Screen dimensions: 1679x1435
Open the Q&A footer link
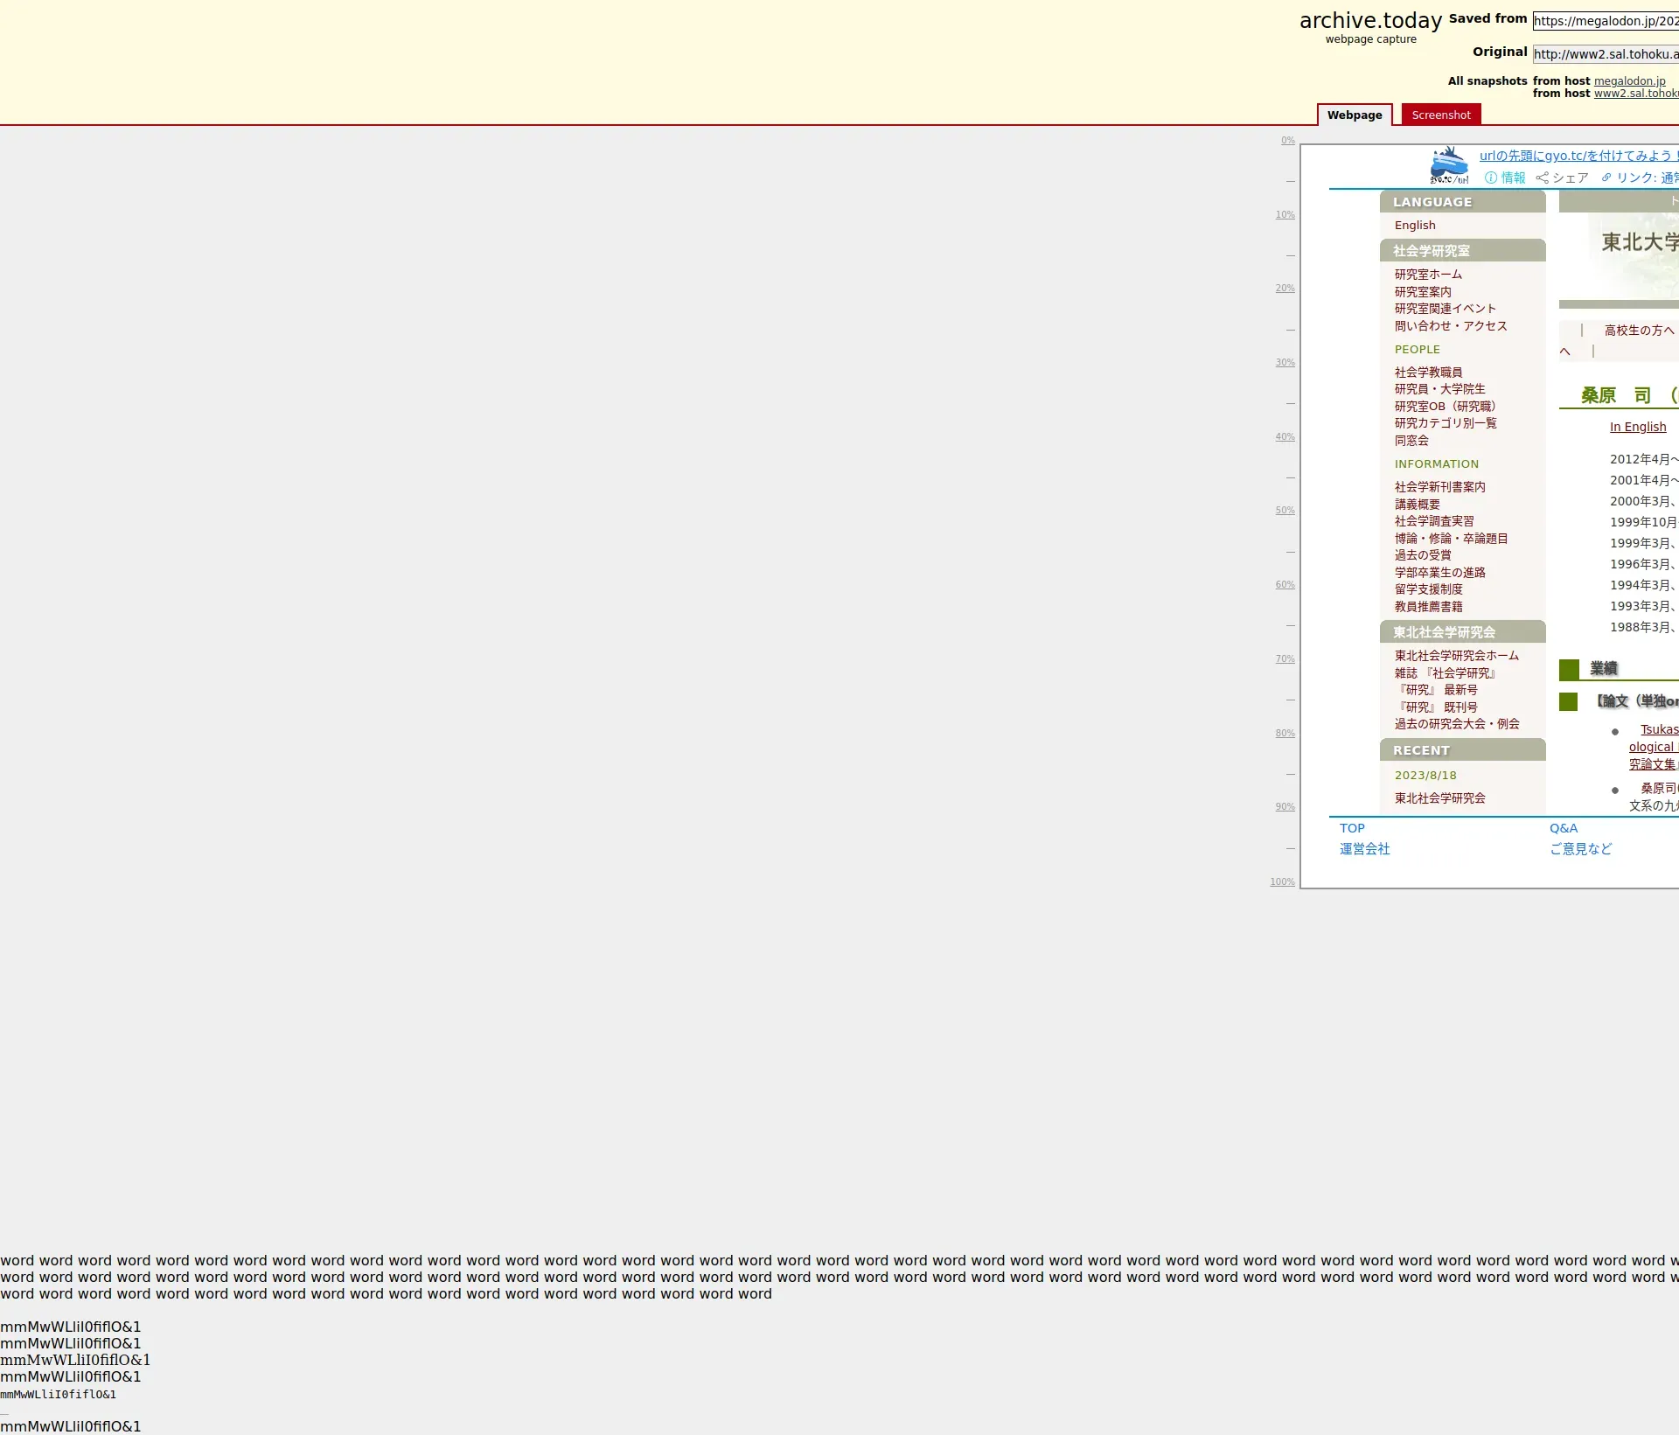[1563, 828]
